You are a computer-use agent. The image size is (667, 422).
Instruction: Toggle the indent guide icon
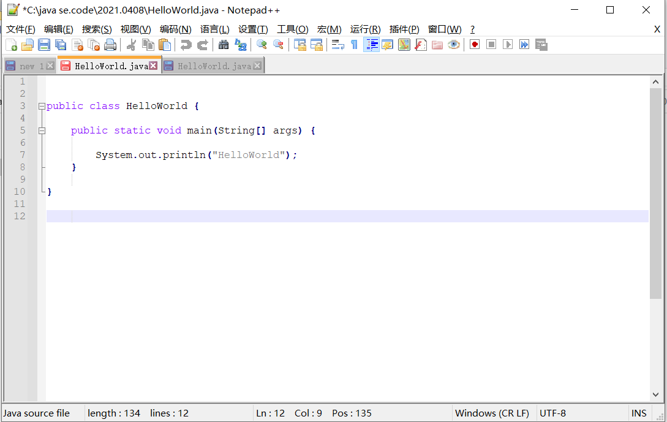[x=371, y=45]
